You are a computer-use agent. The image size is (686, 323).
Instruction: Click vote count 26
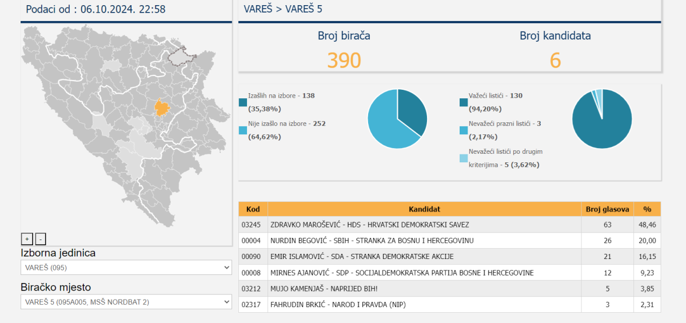click(x=608, y=241)
